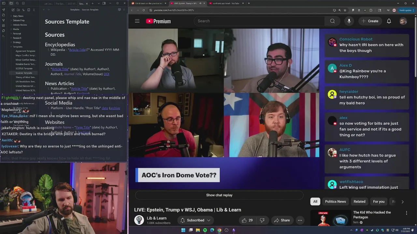Open new Obsidian tab with plus
Viewport: 417px width, 234px height.
click(x=93, y=3)
